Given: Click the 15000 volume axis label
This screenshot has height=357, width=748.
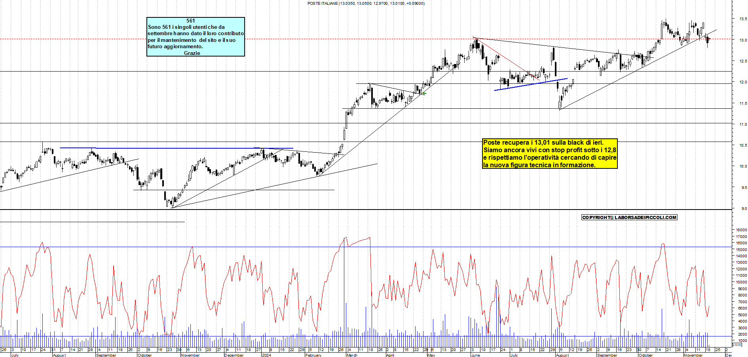Looking at the screenshot, I should 741,249.
